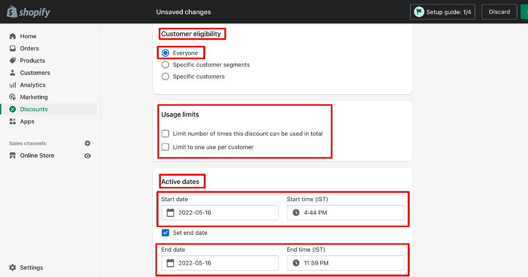Click the Customer eligibility heading

pos(191,34)
